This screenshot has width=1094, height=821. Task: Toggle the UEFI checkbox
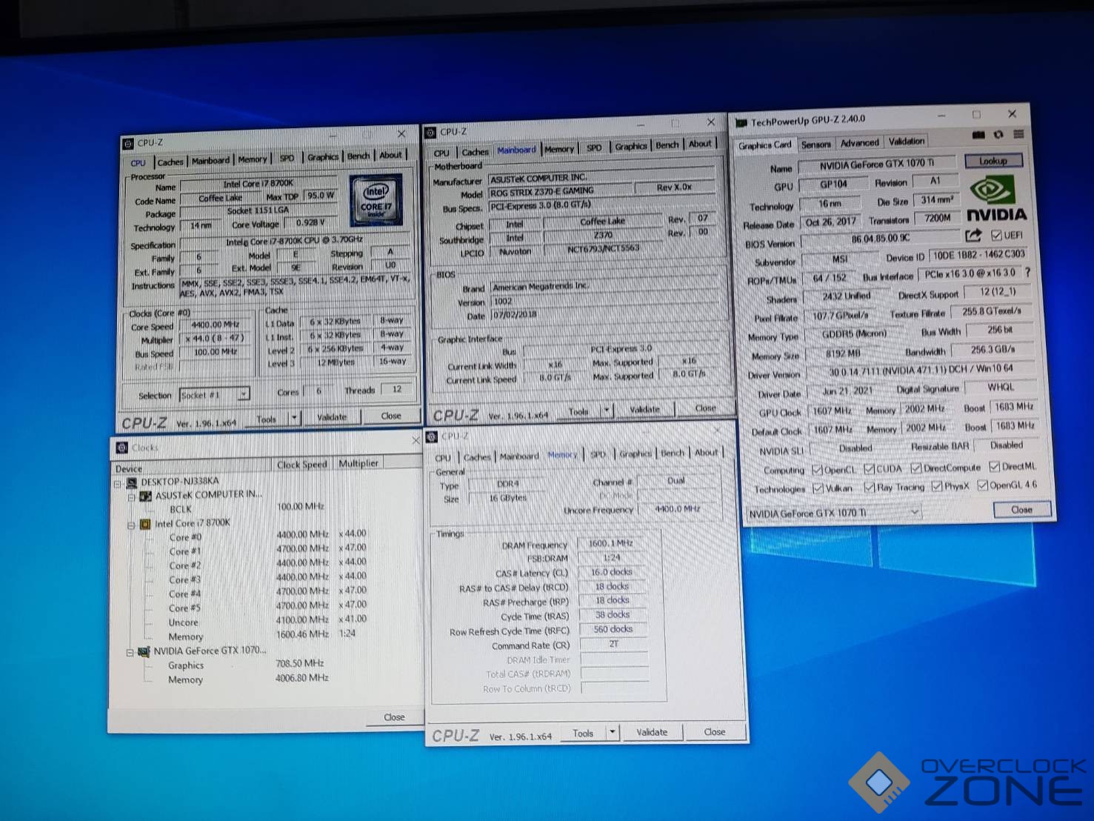(996, 236)
